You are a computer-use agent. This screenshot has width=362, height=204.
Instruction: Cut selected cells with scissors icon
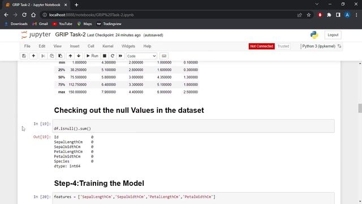click(x=43, y=56)
